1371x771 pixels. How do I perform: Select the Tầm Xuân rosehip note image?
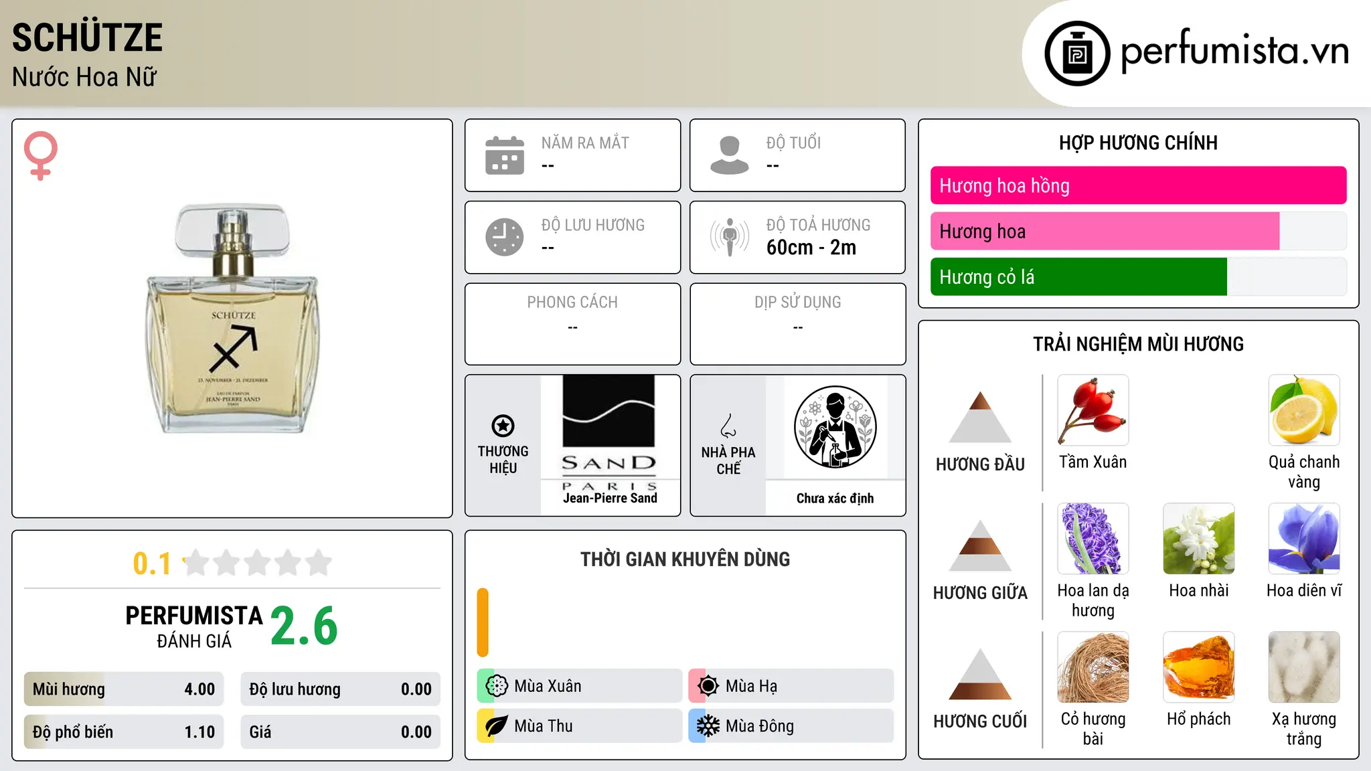pos(1093,410)
